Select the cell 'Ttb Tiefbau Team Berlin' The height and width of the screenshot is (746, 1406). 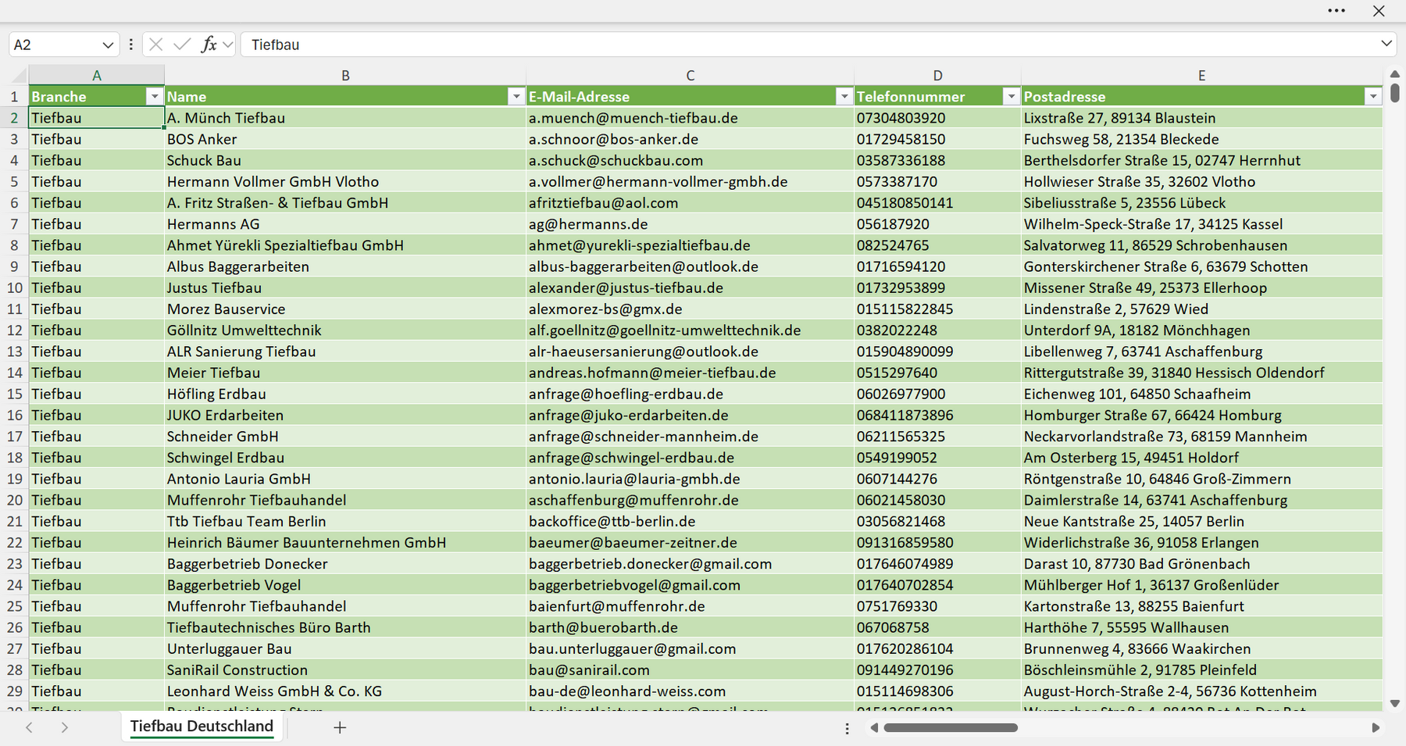point(345,522)
